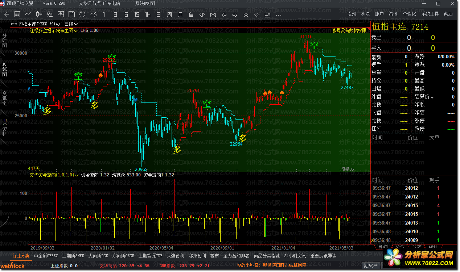Select the 大连套利 bottom tab
460x272 pixels.
coord(175,256)
